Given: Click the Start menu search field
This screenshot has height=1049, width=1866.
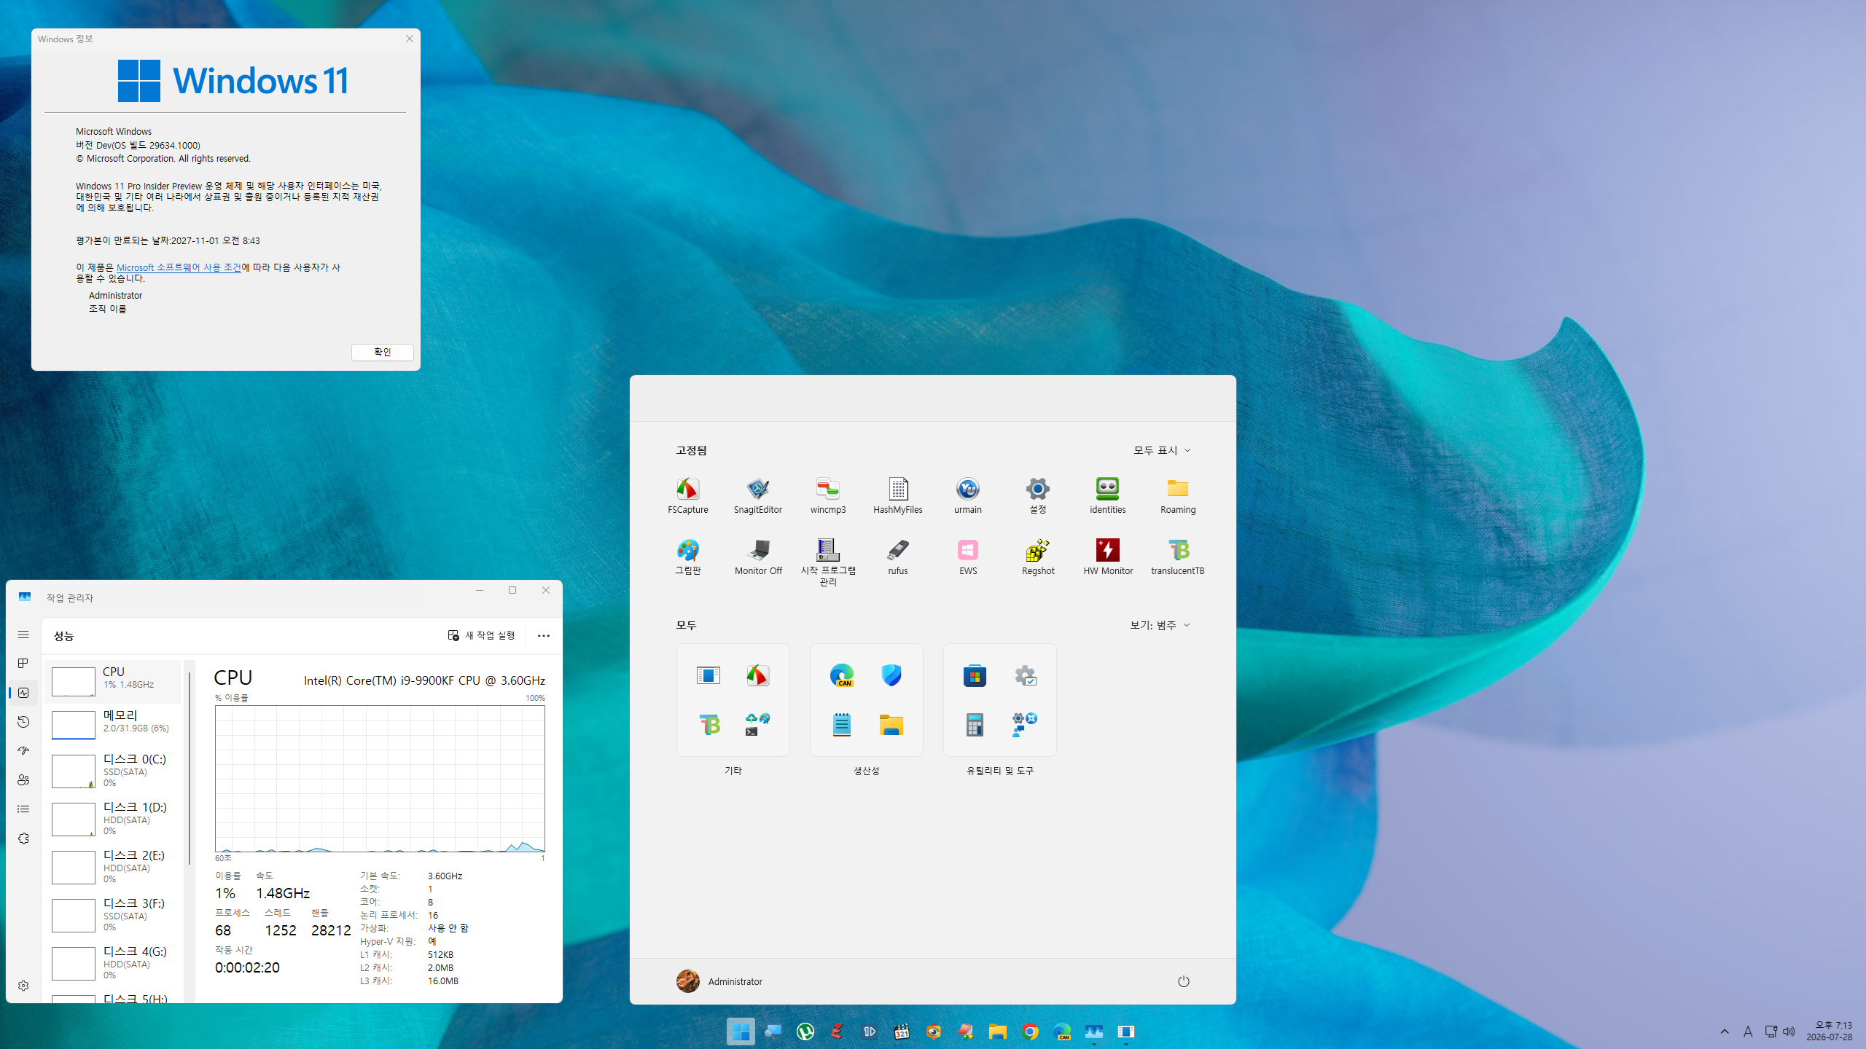Looking at the screenshot, I should pyautogui.click(x=933, y=398).
